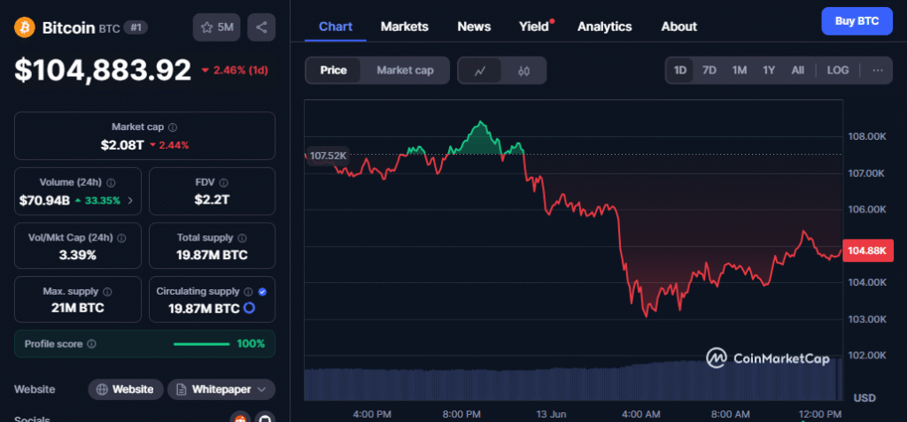Show Volume (24h) info icon
907x422 pixels.
(111, 182)
